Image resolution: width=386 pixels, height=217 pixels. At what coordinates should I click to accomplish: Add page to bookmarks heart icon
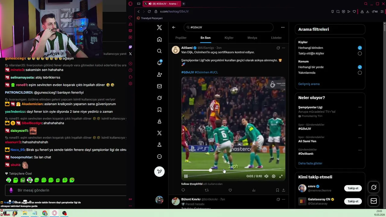click(354, 11)
